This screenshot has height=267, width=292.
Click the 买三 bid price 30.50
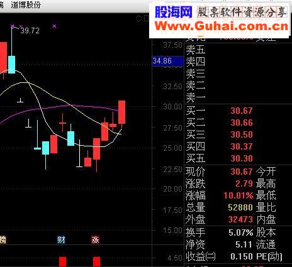(x=242, y=134)
